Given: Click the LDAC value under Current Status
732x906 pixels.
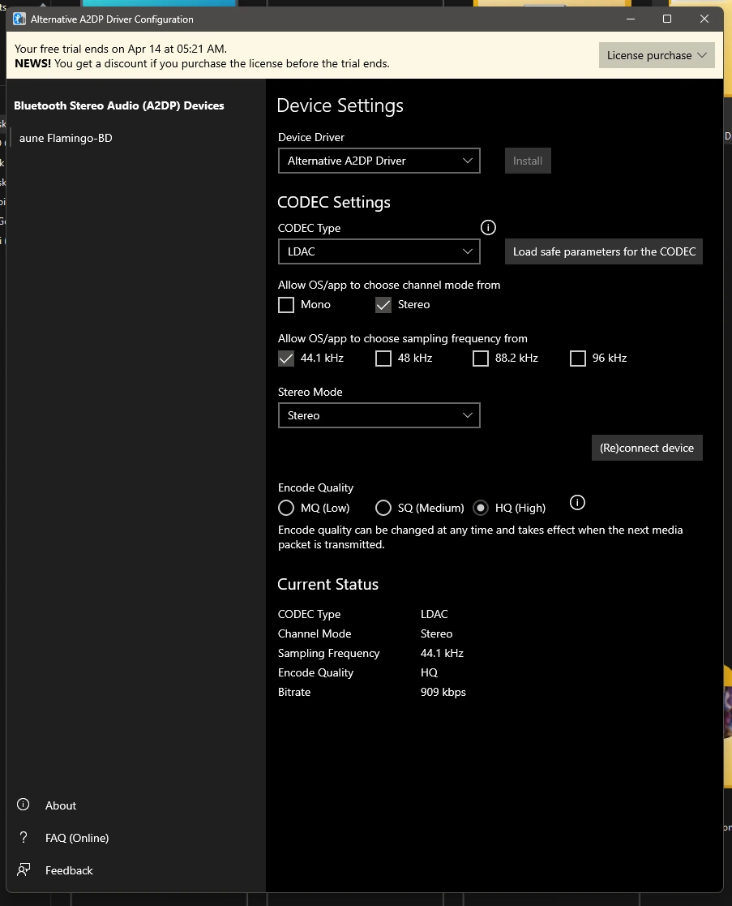Looking at the screenshot, I should coord(434,614).
